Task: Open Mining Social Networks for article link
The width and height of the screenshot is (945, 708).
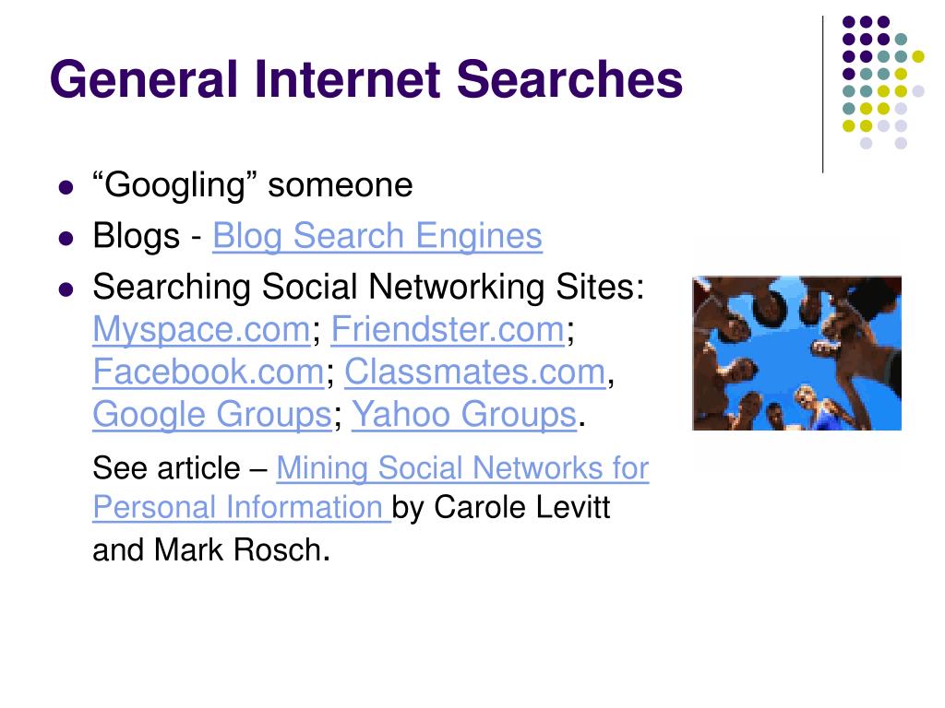Action: pyautogui.click(x=462, y=467)
